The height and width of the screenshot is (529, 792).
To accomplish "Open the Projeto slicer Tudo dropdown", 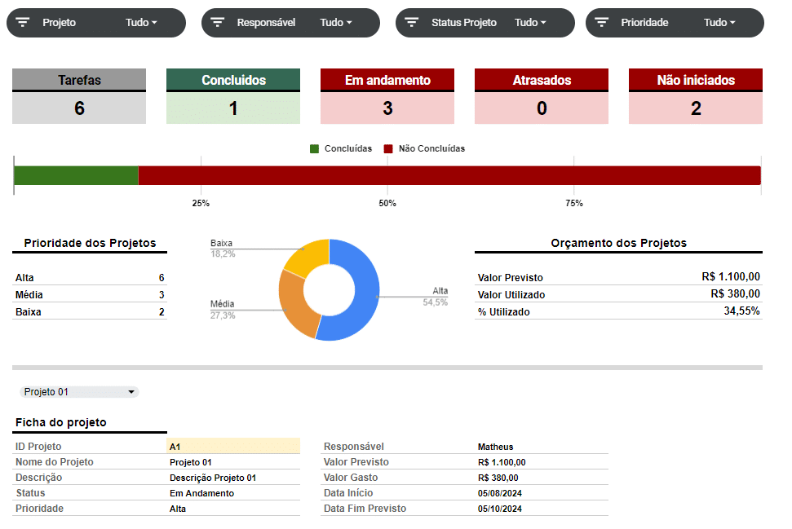I will [141, 22].
